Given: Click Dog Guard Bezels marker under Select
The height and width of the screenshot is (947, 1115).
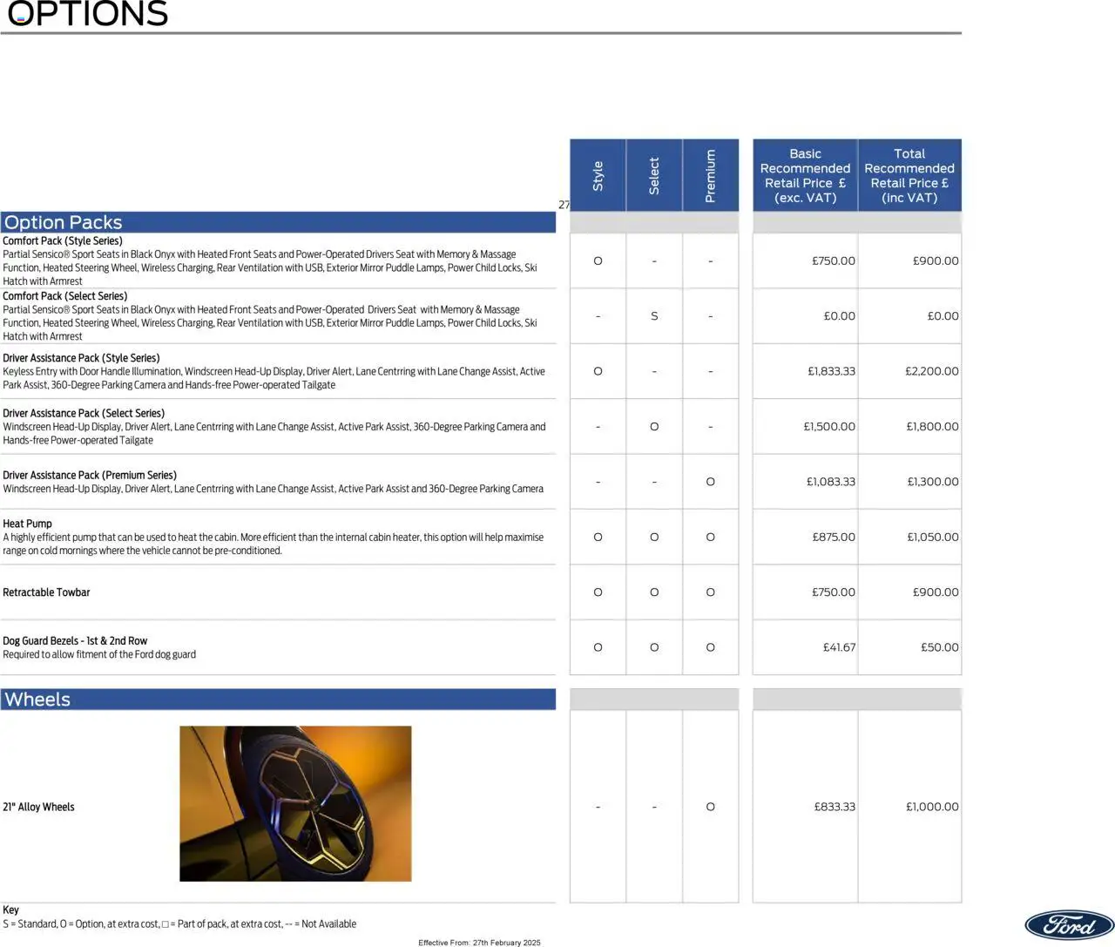Looking at the screenshot, I should tap(654, 647).
